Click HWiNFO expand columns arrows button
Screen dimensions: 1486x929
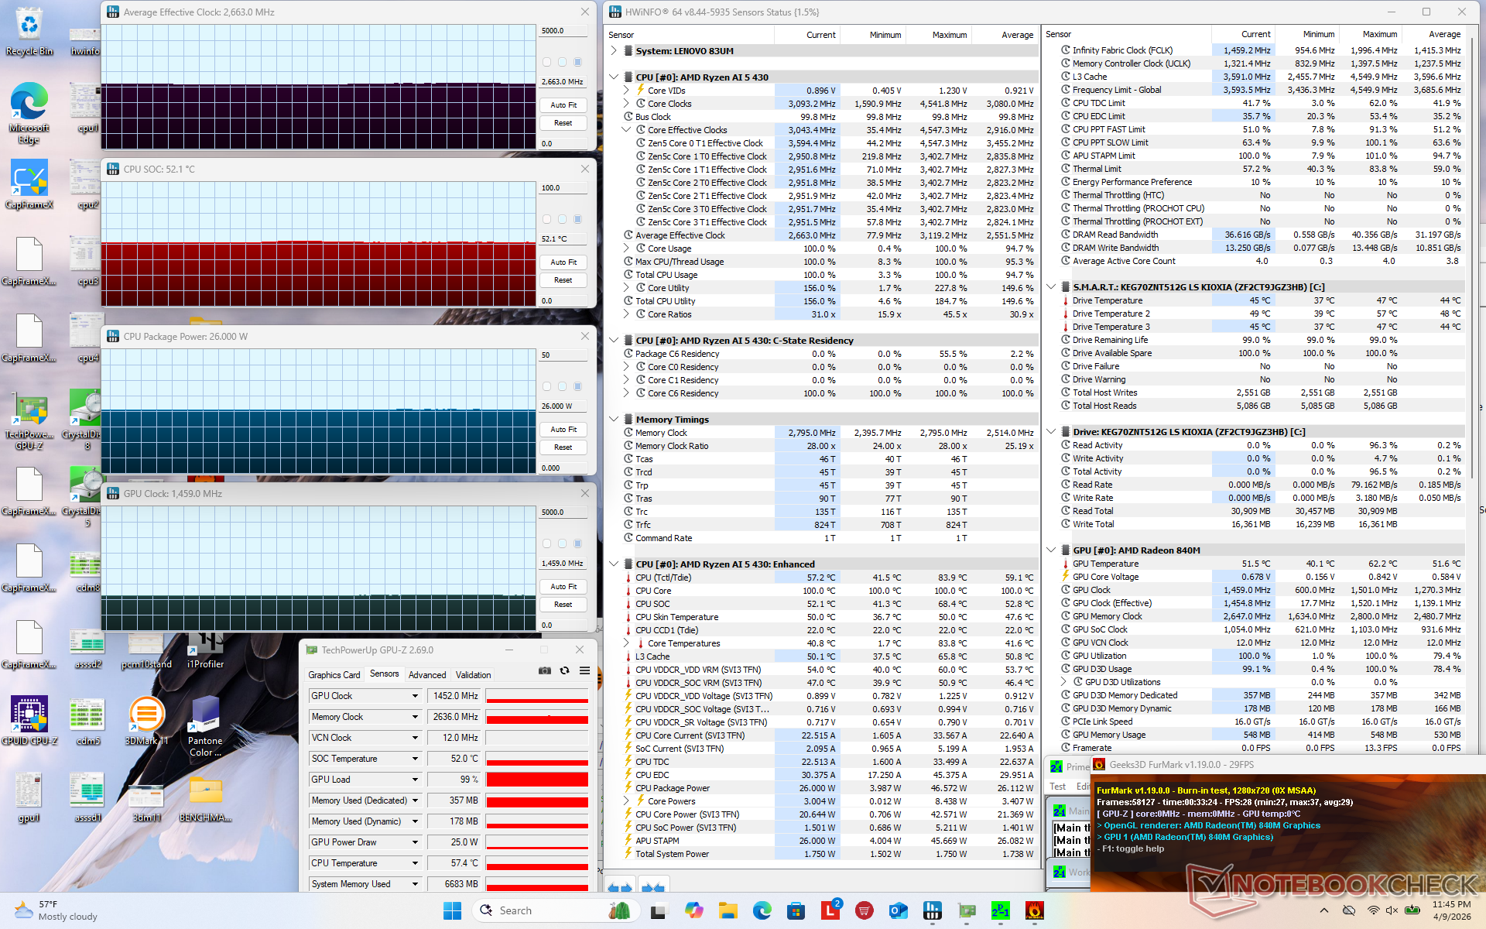pyautogui.click(x=619, y=887)
